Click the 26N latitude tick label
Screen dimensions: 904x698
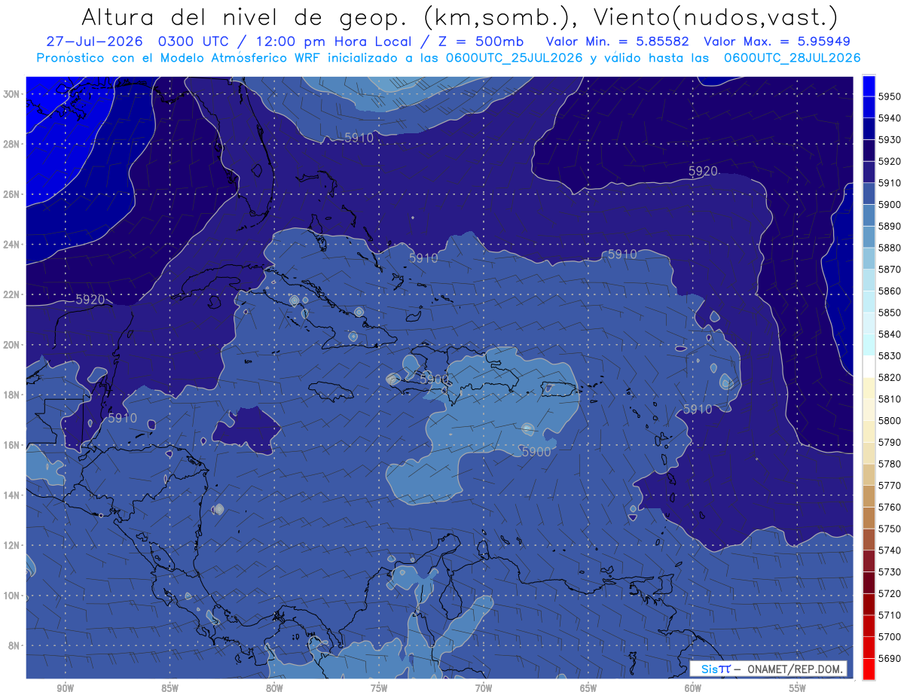point(11,194)
